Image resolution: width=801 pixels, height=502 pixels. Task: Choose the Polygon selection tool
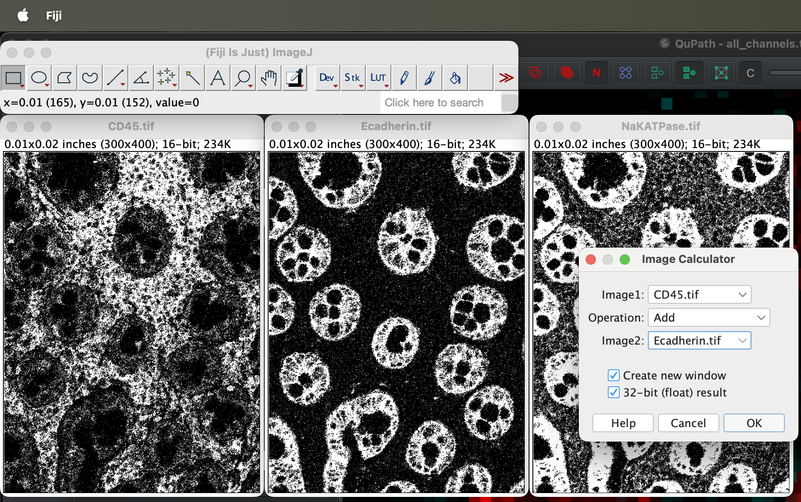pyautogui.click(x=64, y=78)
